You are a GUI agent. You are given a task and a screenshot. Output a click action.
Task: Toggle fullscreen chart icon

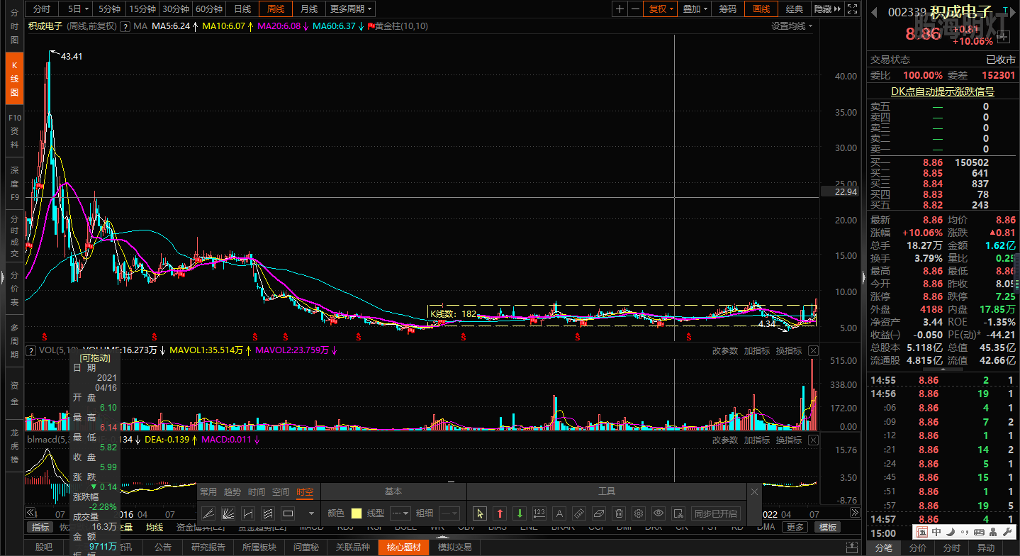[x=853, y=9]
